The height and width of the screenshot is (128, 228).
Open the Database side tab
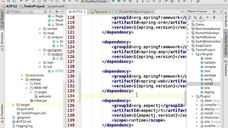pos(226,68)
